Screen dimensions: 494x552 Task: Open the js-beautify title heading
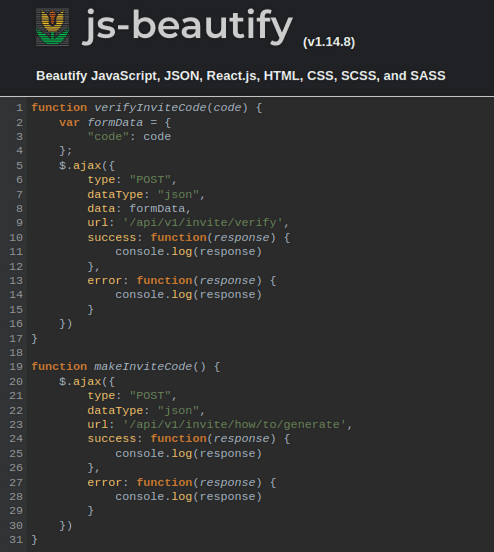click(x=185, y=26)
